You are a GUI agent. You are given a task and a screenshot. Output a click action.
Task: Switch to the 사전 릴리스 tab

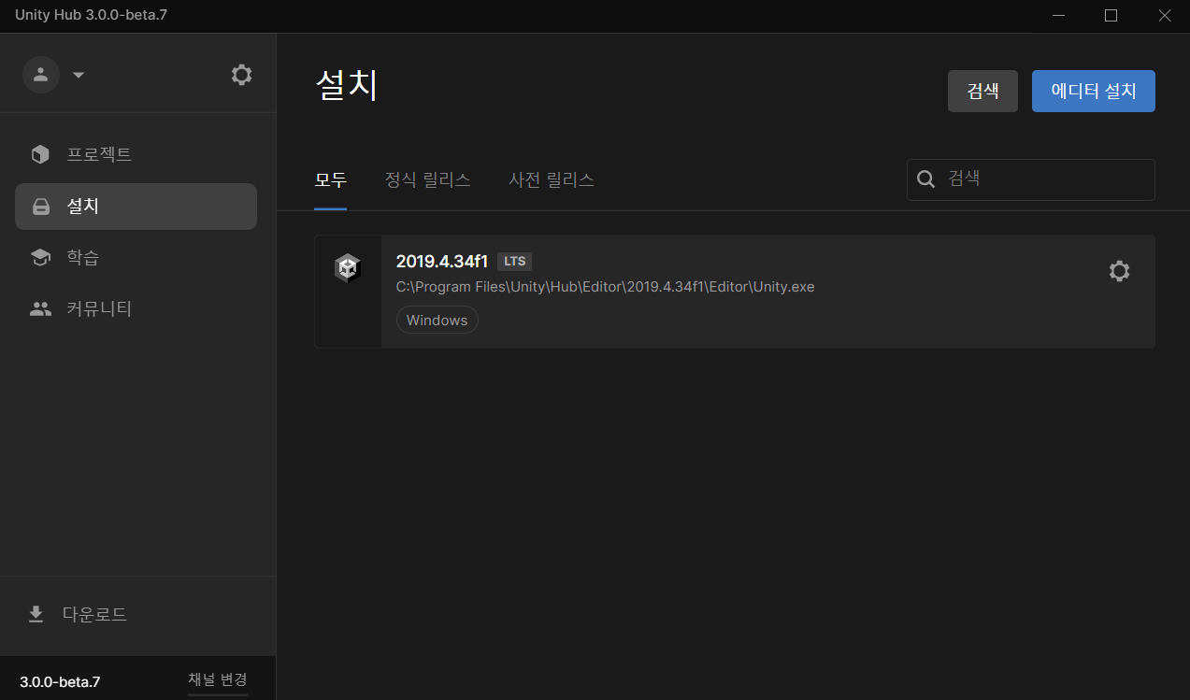pos(552,179)
